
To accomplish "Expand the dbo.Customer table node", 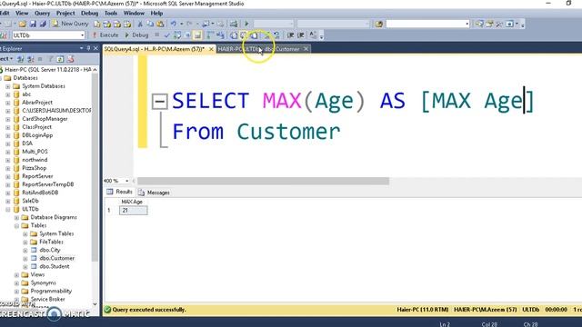I will click(25, 258).
